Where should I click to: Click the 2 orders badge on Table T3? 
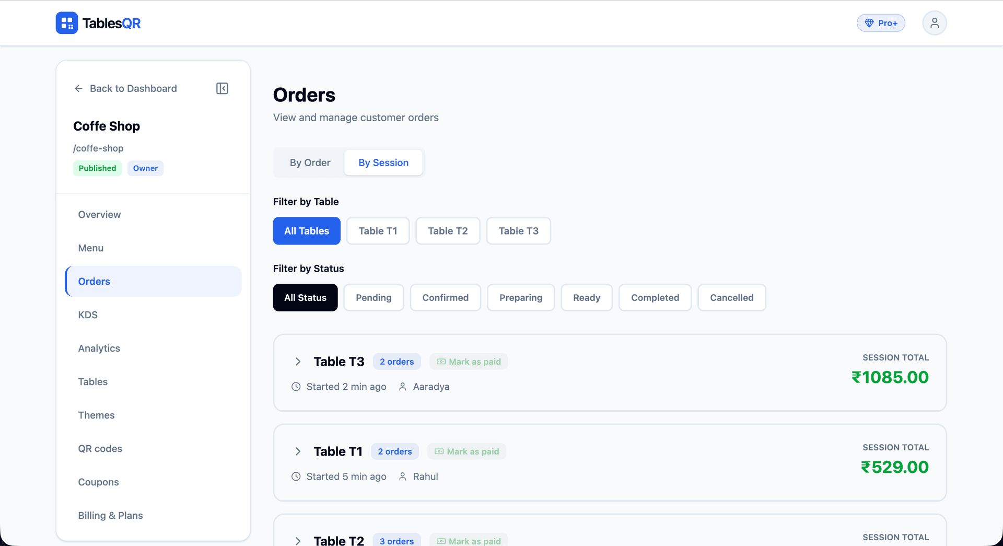click(396, 362)
